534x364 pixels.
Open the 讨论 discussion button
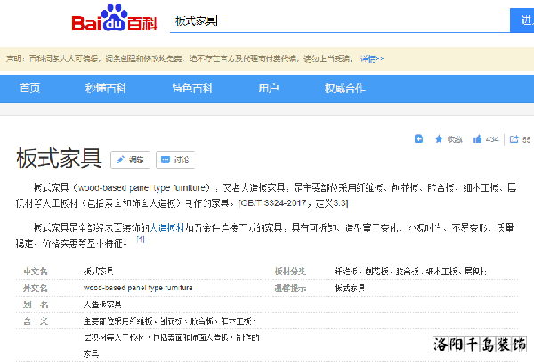click(x=174, y=160)
